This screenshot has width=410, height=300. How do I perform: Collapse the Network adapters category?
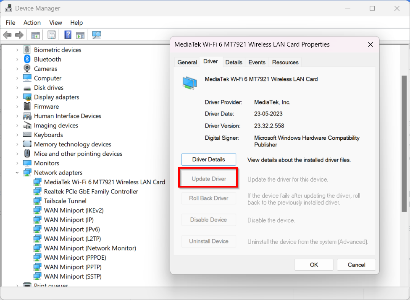[x=17, y=173]
